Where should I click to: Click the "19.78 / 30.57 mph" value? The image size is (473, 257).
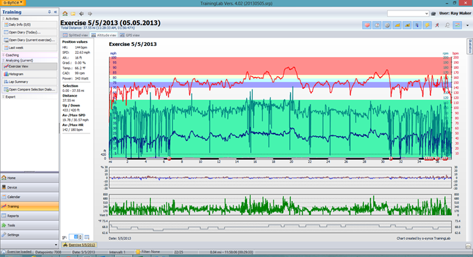(76, 120)
